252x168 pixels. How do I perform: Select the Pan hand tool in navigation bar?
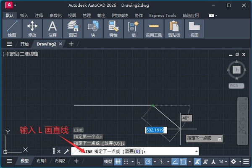point(242,121)
